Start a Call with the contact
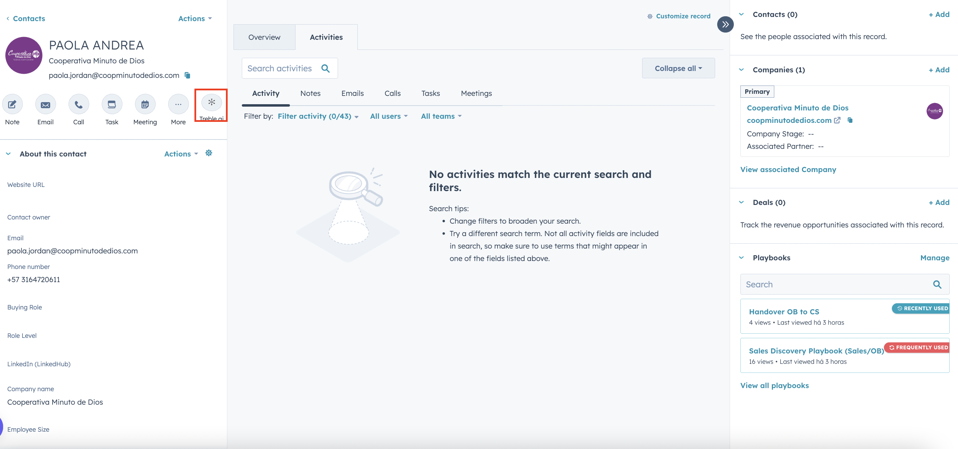Screen dimensions: 958x449 tap(79, 105)
